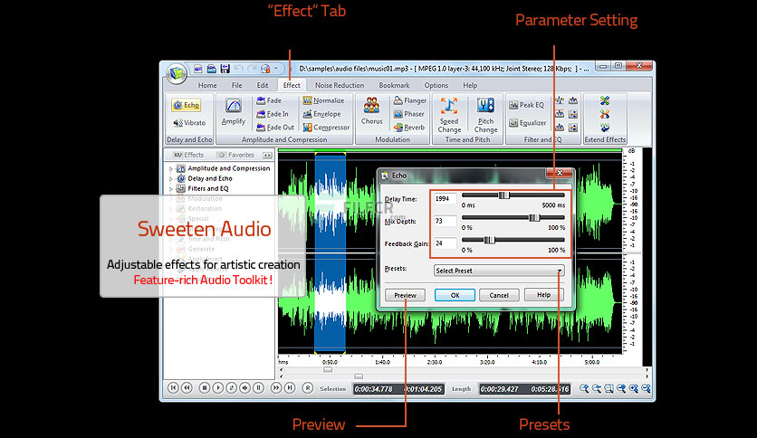This screenshot has width=757, height=438.
Task: Start playback with the play button
Action: [x=217, y=388]
